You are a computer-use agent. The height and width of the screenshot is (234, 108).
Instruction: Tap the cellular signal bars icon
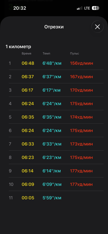point(79,8)
